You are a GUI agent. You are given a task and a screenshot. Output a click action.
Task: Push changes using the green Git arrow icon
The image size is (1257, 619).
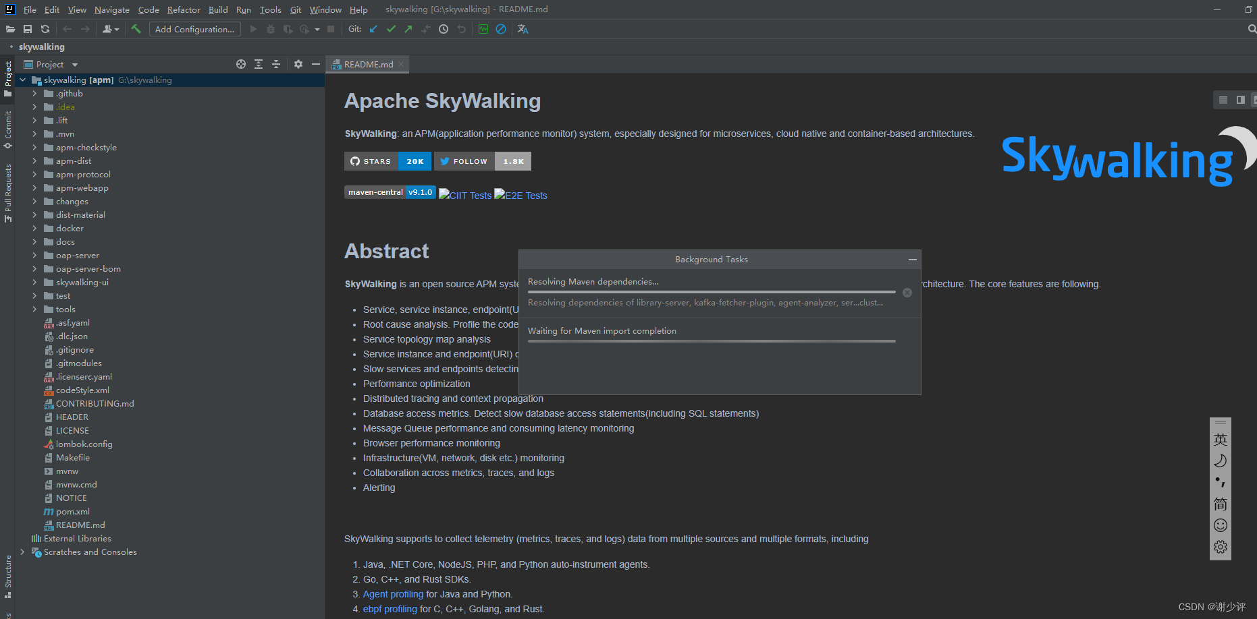tap(408, 29)
